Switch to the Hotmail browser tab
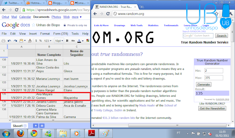Viewport: 235px width, 138px height. pos(35,3)
